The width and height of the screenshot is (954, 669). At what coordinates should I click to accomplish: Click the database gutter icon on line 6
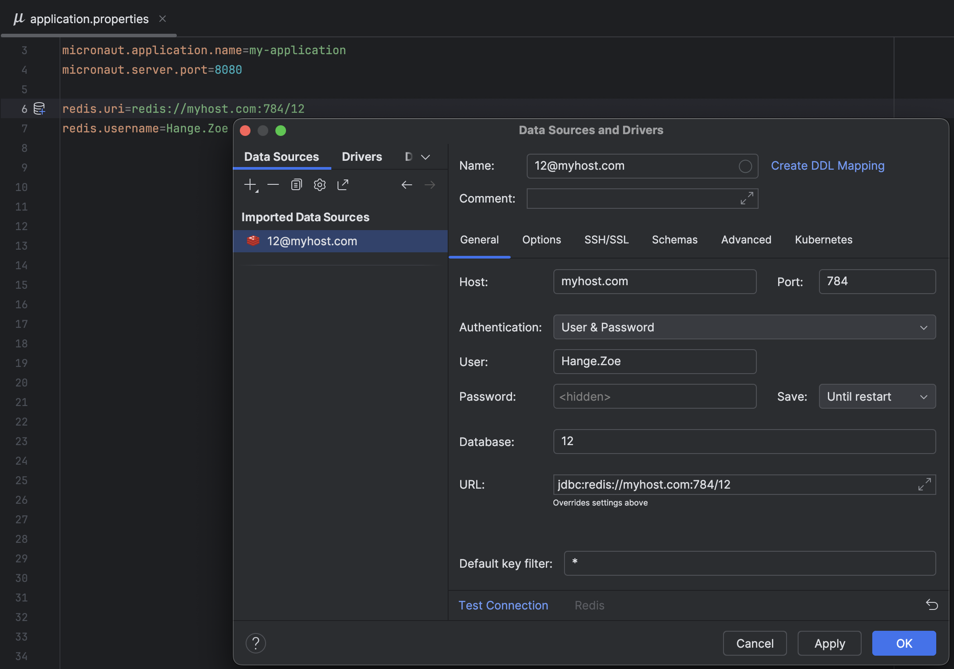(x=40, y=109)
